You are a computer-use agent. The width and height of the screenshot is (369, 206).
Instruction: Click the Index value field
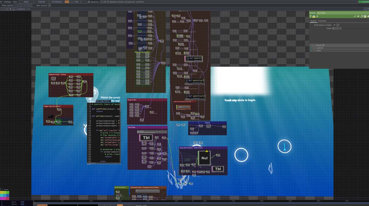point(336,28)
